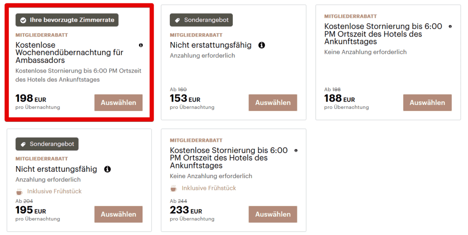Click "Inklusive Frühstück" text on 233 EUR rate
The height and width of the screenshot is (235, 468).
point(209,188)
